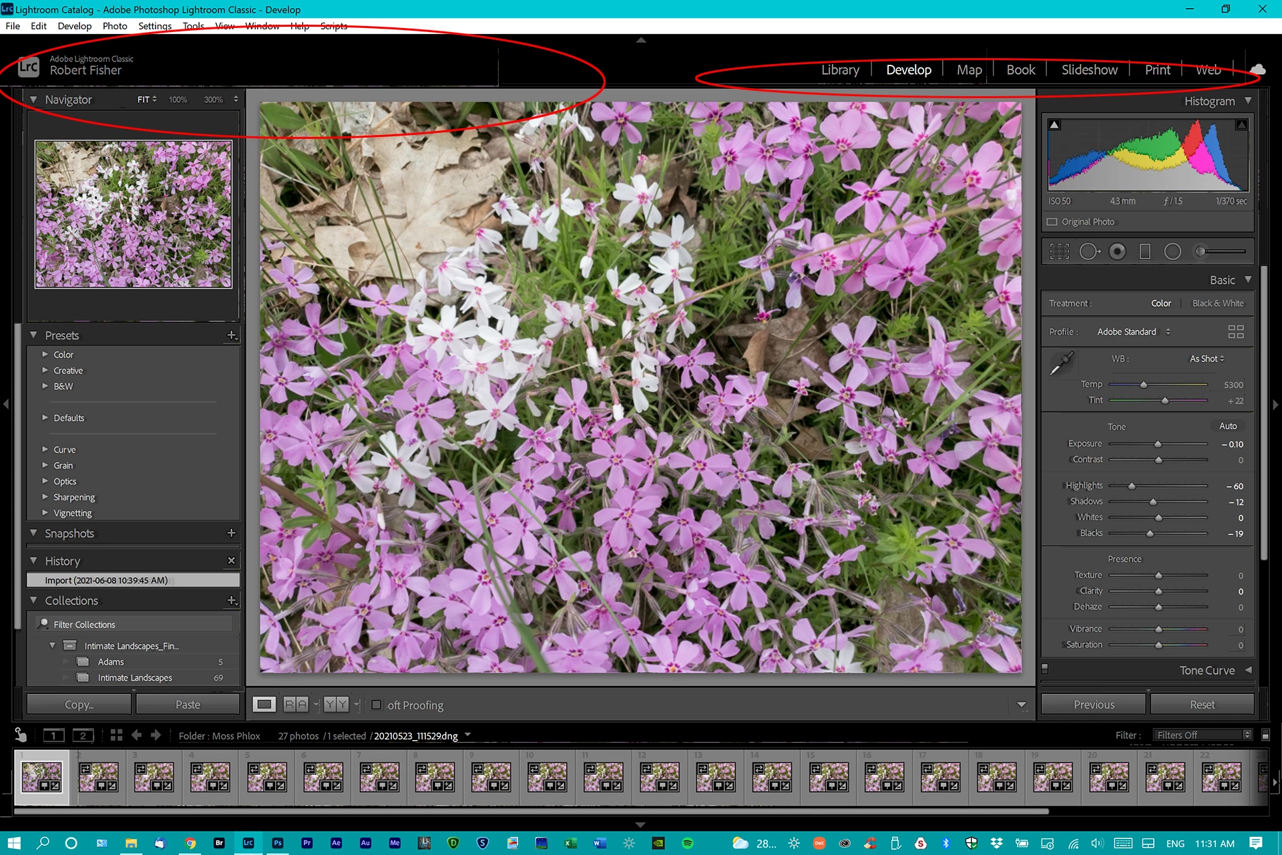Select the Crop Overlay tool
This screenshot has height=855, width=1282.
(1059, 252)
